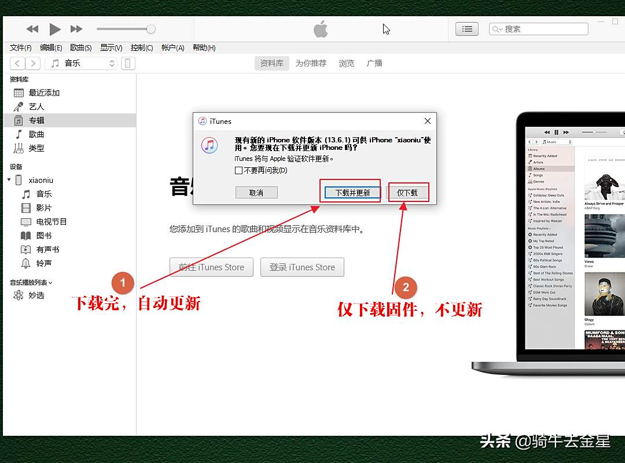This screenshot has width=625, height=463.
Task: Switch to the 为你推荐 tab
Action: tap(311, 63)
